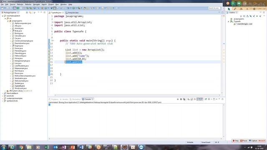Toggle show console on standard error
The width and height of the screenshot is (267, 150).
(x=201, y=99)
